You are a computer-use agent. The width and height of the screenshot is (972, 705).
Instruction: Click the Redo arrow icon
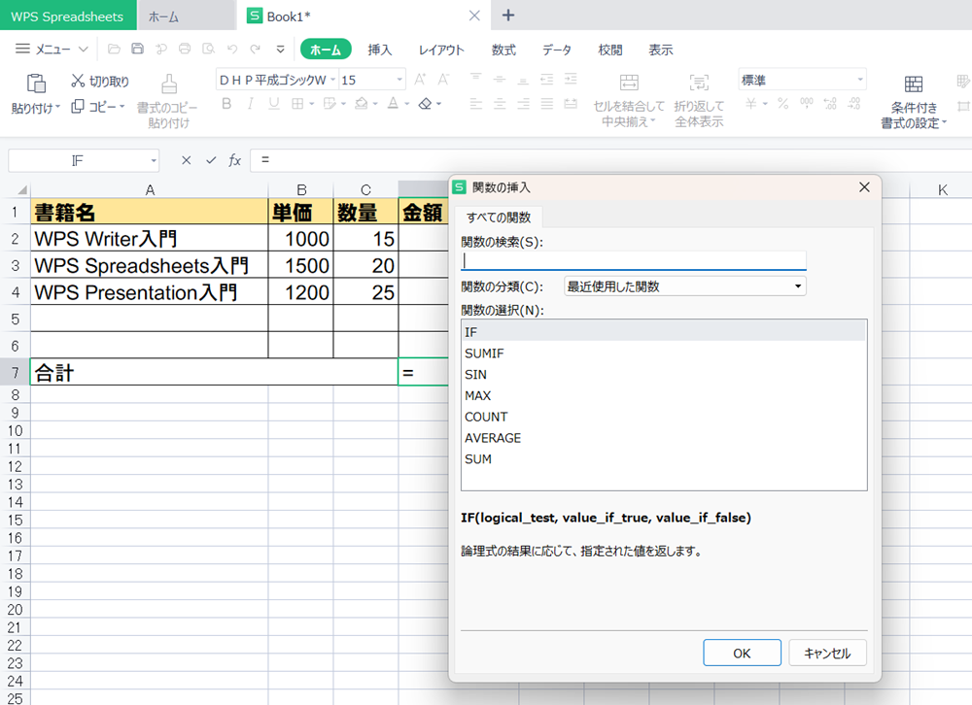[x=256, y=49]
